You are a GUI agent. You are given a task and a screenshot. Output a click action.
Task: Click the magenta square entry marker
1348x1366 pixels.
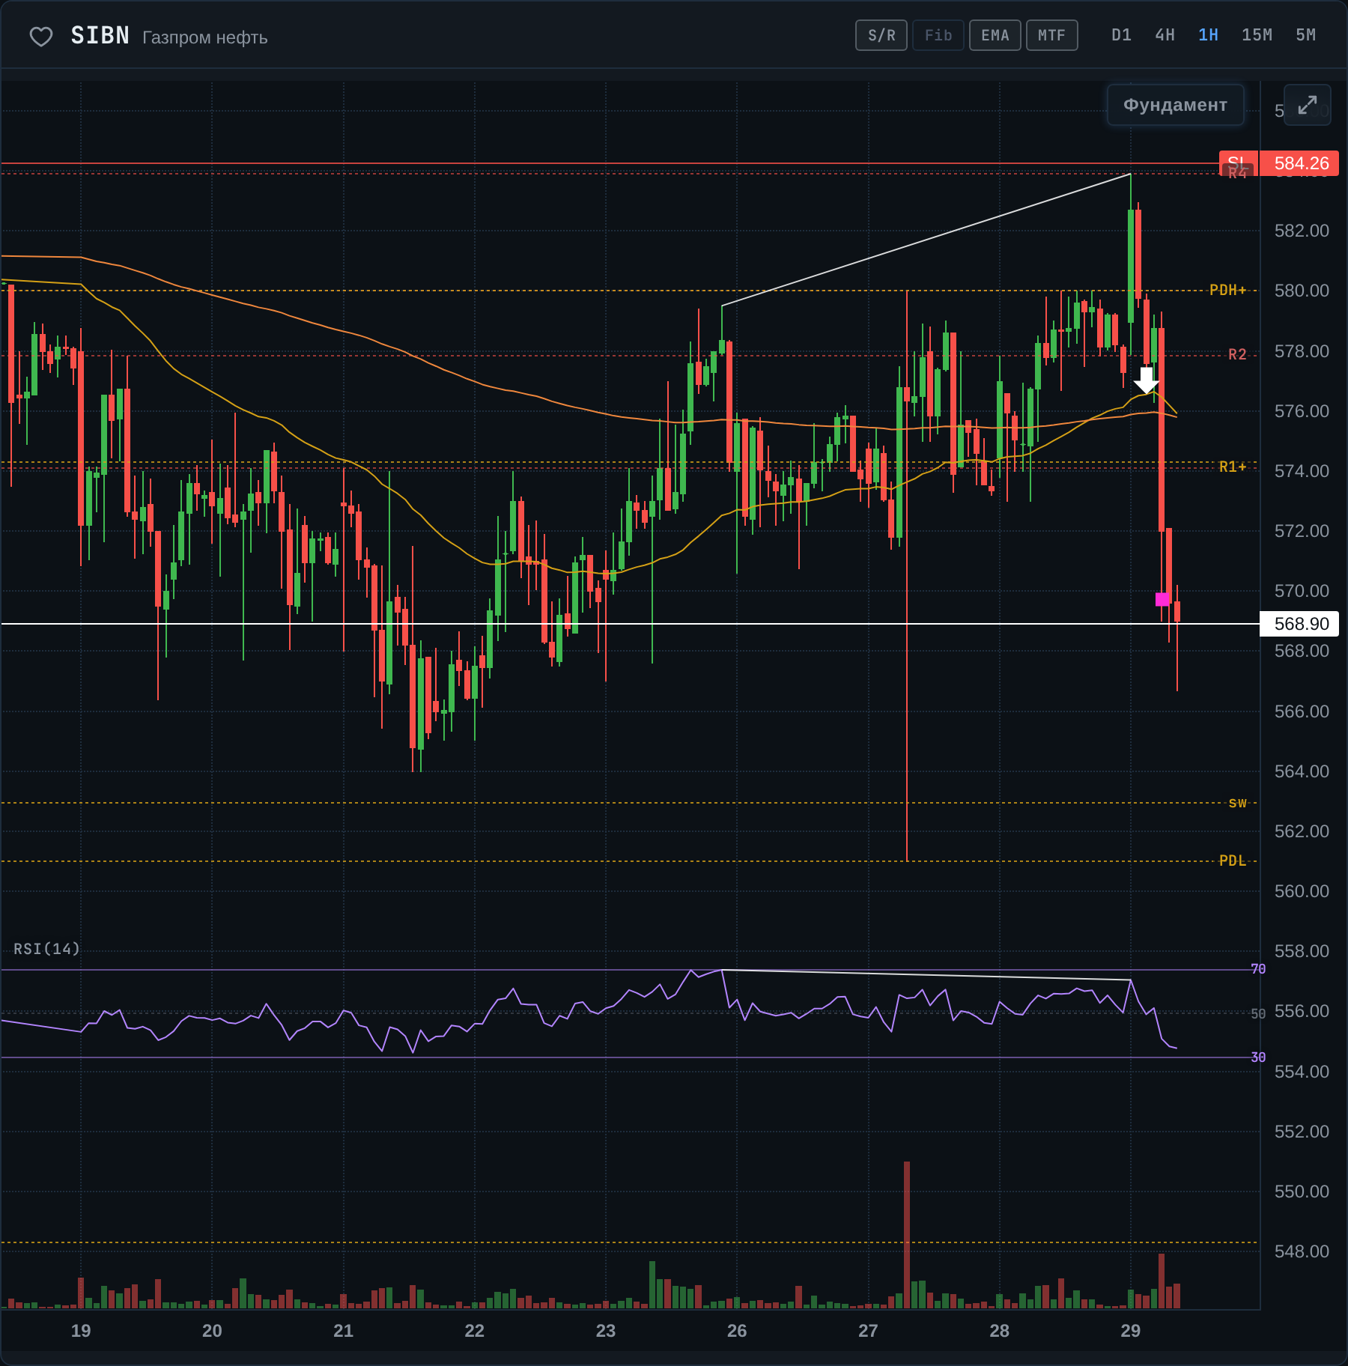point(1162,599)
